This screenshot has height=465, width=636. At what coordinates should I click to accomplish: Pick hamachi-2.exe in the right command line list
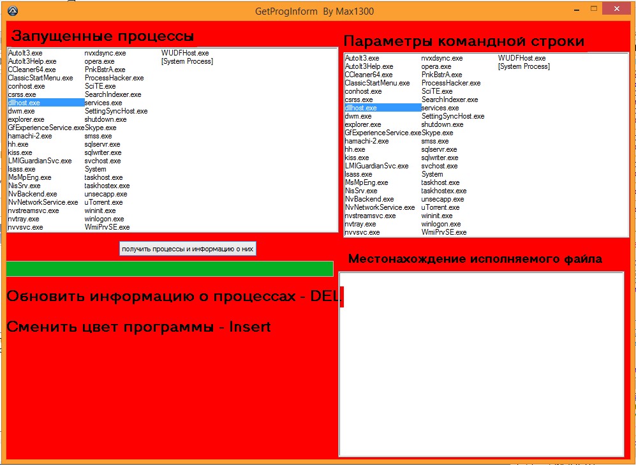pyautogui.click(x=367, y=141)
